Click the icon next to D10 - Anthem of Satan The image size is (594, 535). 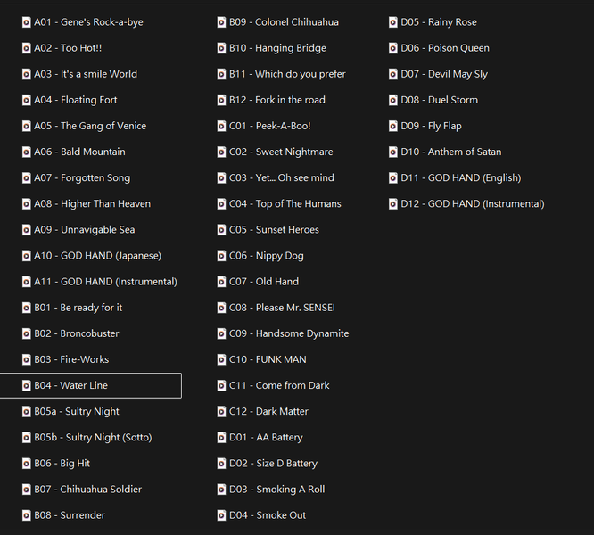(393, 152)
